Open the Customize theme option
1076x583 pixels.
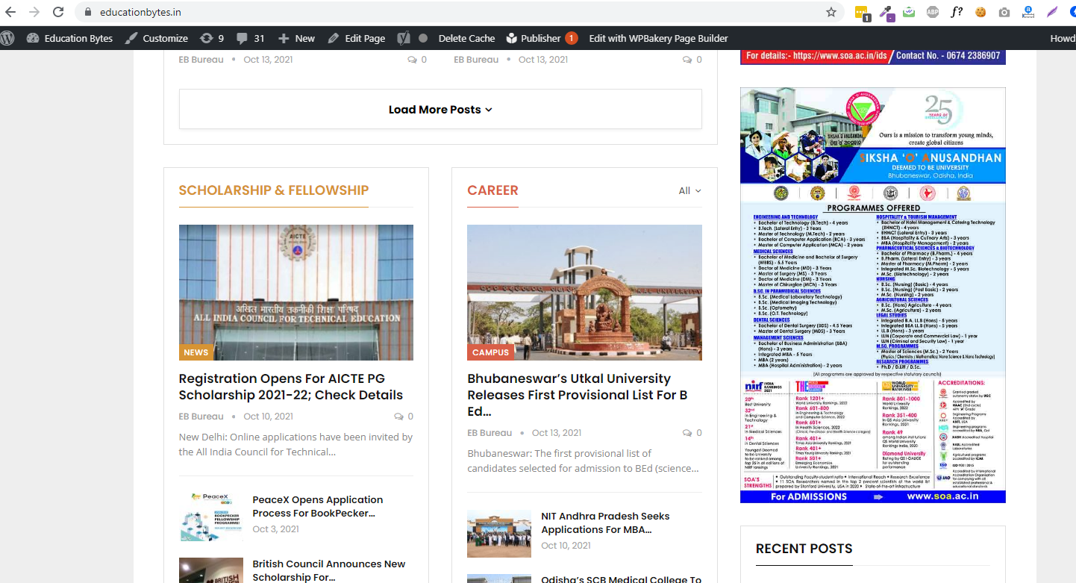tap(156, 38)
